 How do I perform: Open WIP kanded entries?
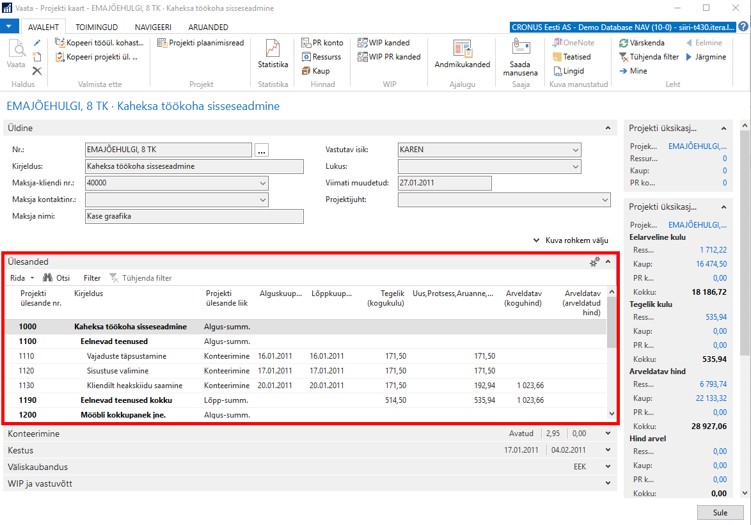click(384, 43)
